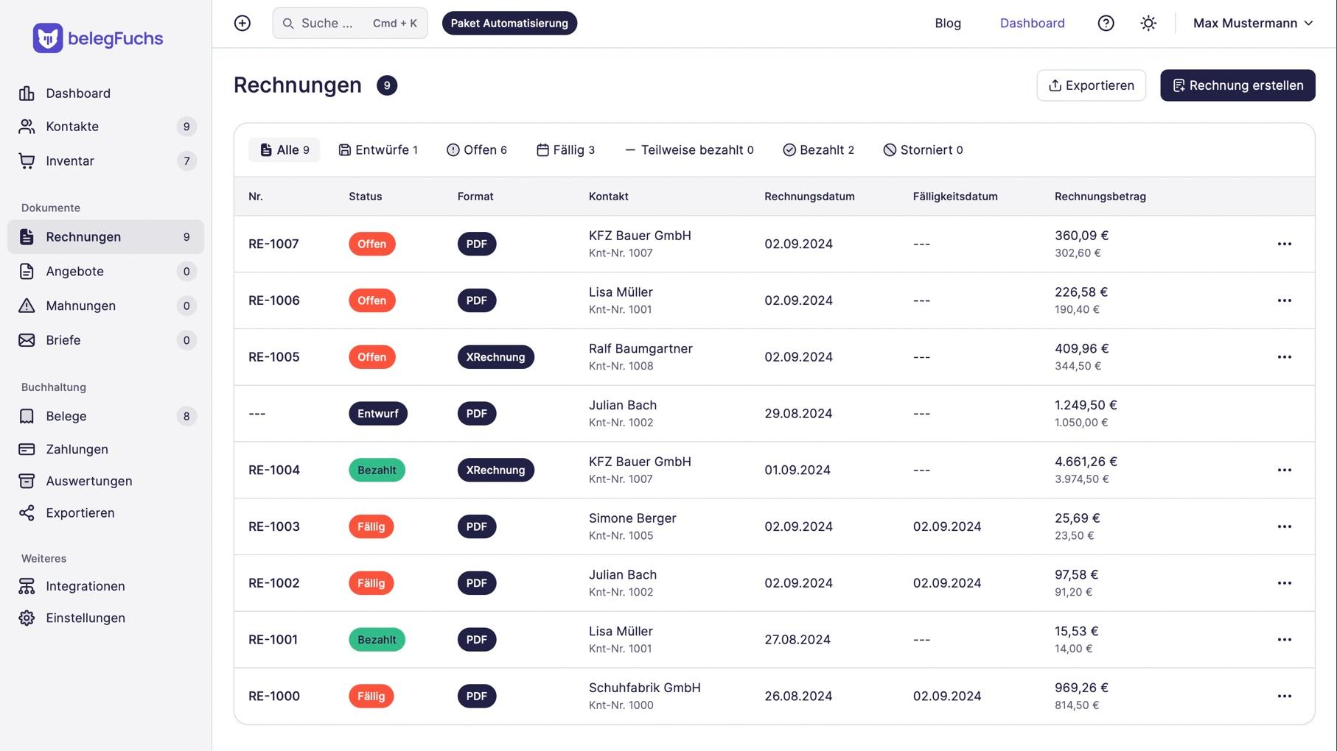Image resolution: width=1337 pixels, height=751 pixels.
Task: Open Integrationen in the sidebar
Action: 105,587
